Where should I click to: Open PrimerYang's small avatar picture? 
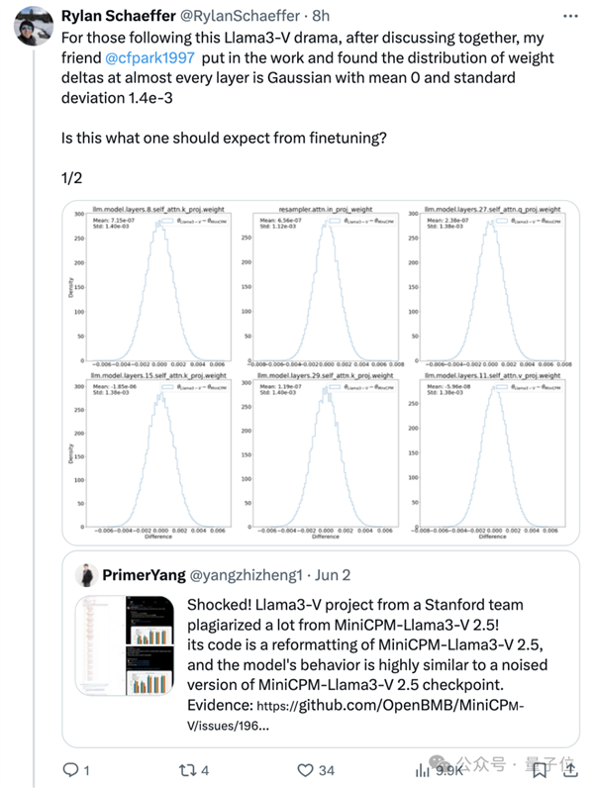(86, 575)
